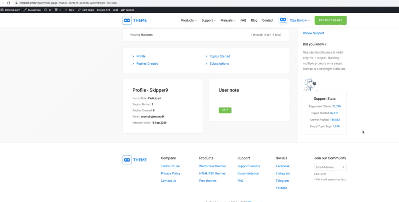Click the forward arrow in browser

point(2,3)
